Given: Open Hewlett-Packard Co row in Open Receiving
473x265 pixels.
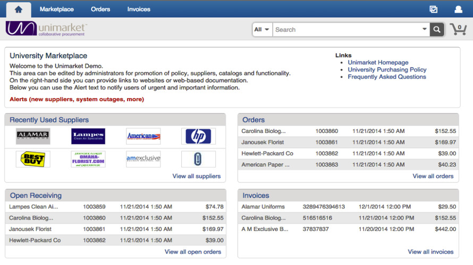Looking at the screenshot, I should [x=115, y=240].
